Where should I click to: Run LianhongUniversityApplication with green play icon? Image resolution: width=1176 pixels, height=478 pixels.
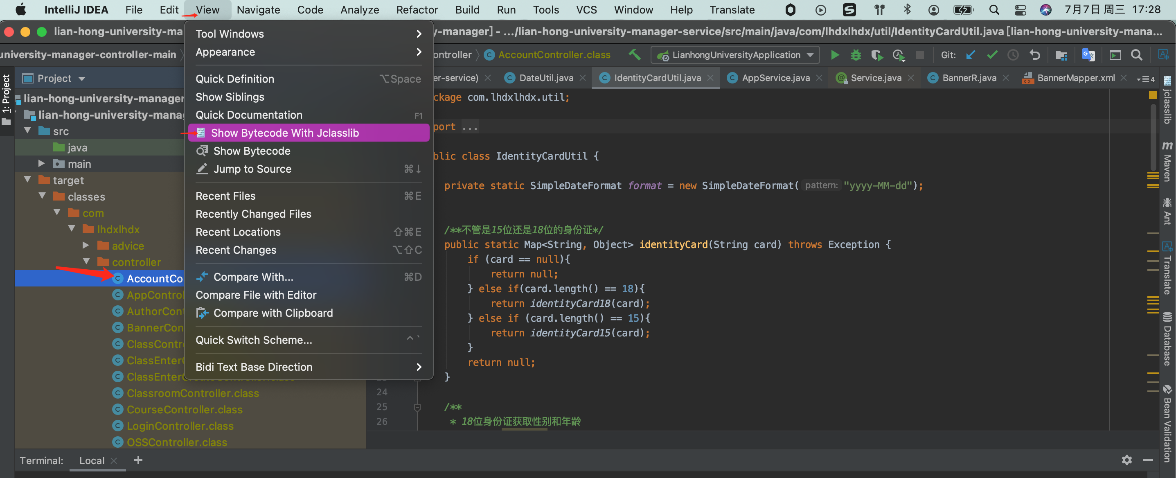pos(834,55)
